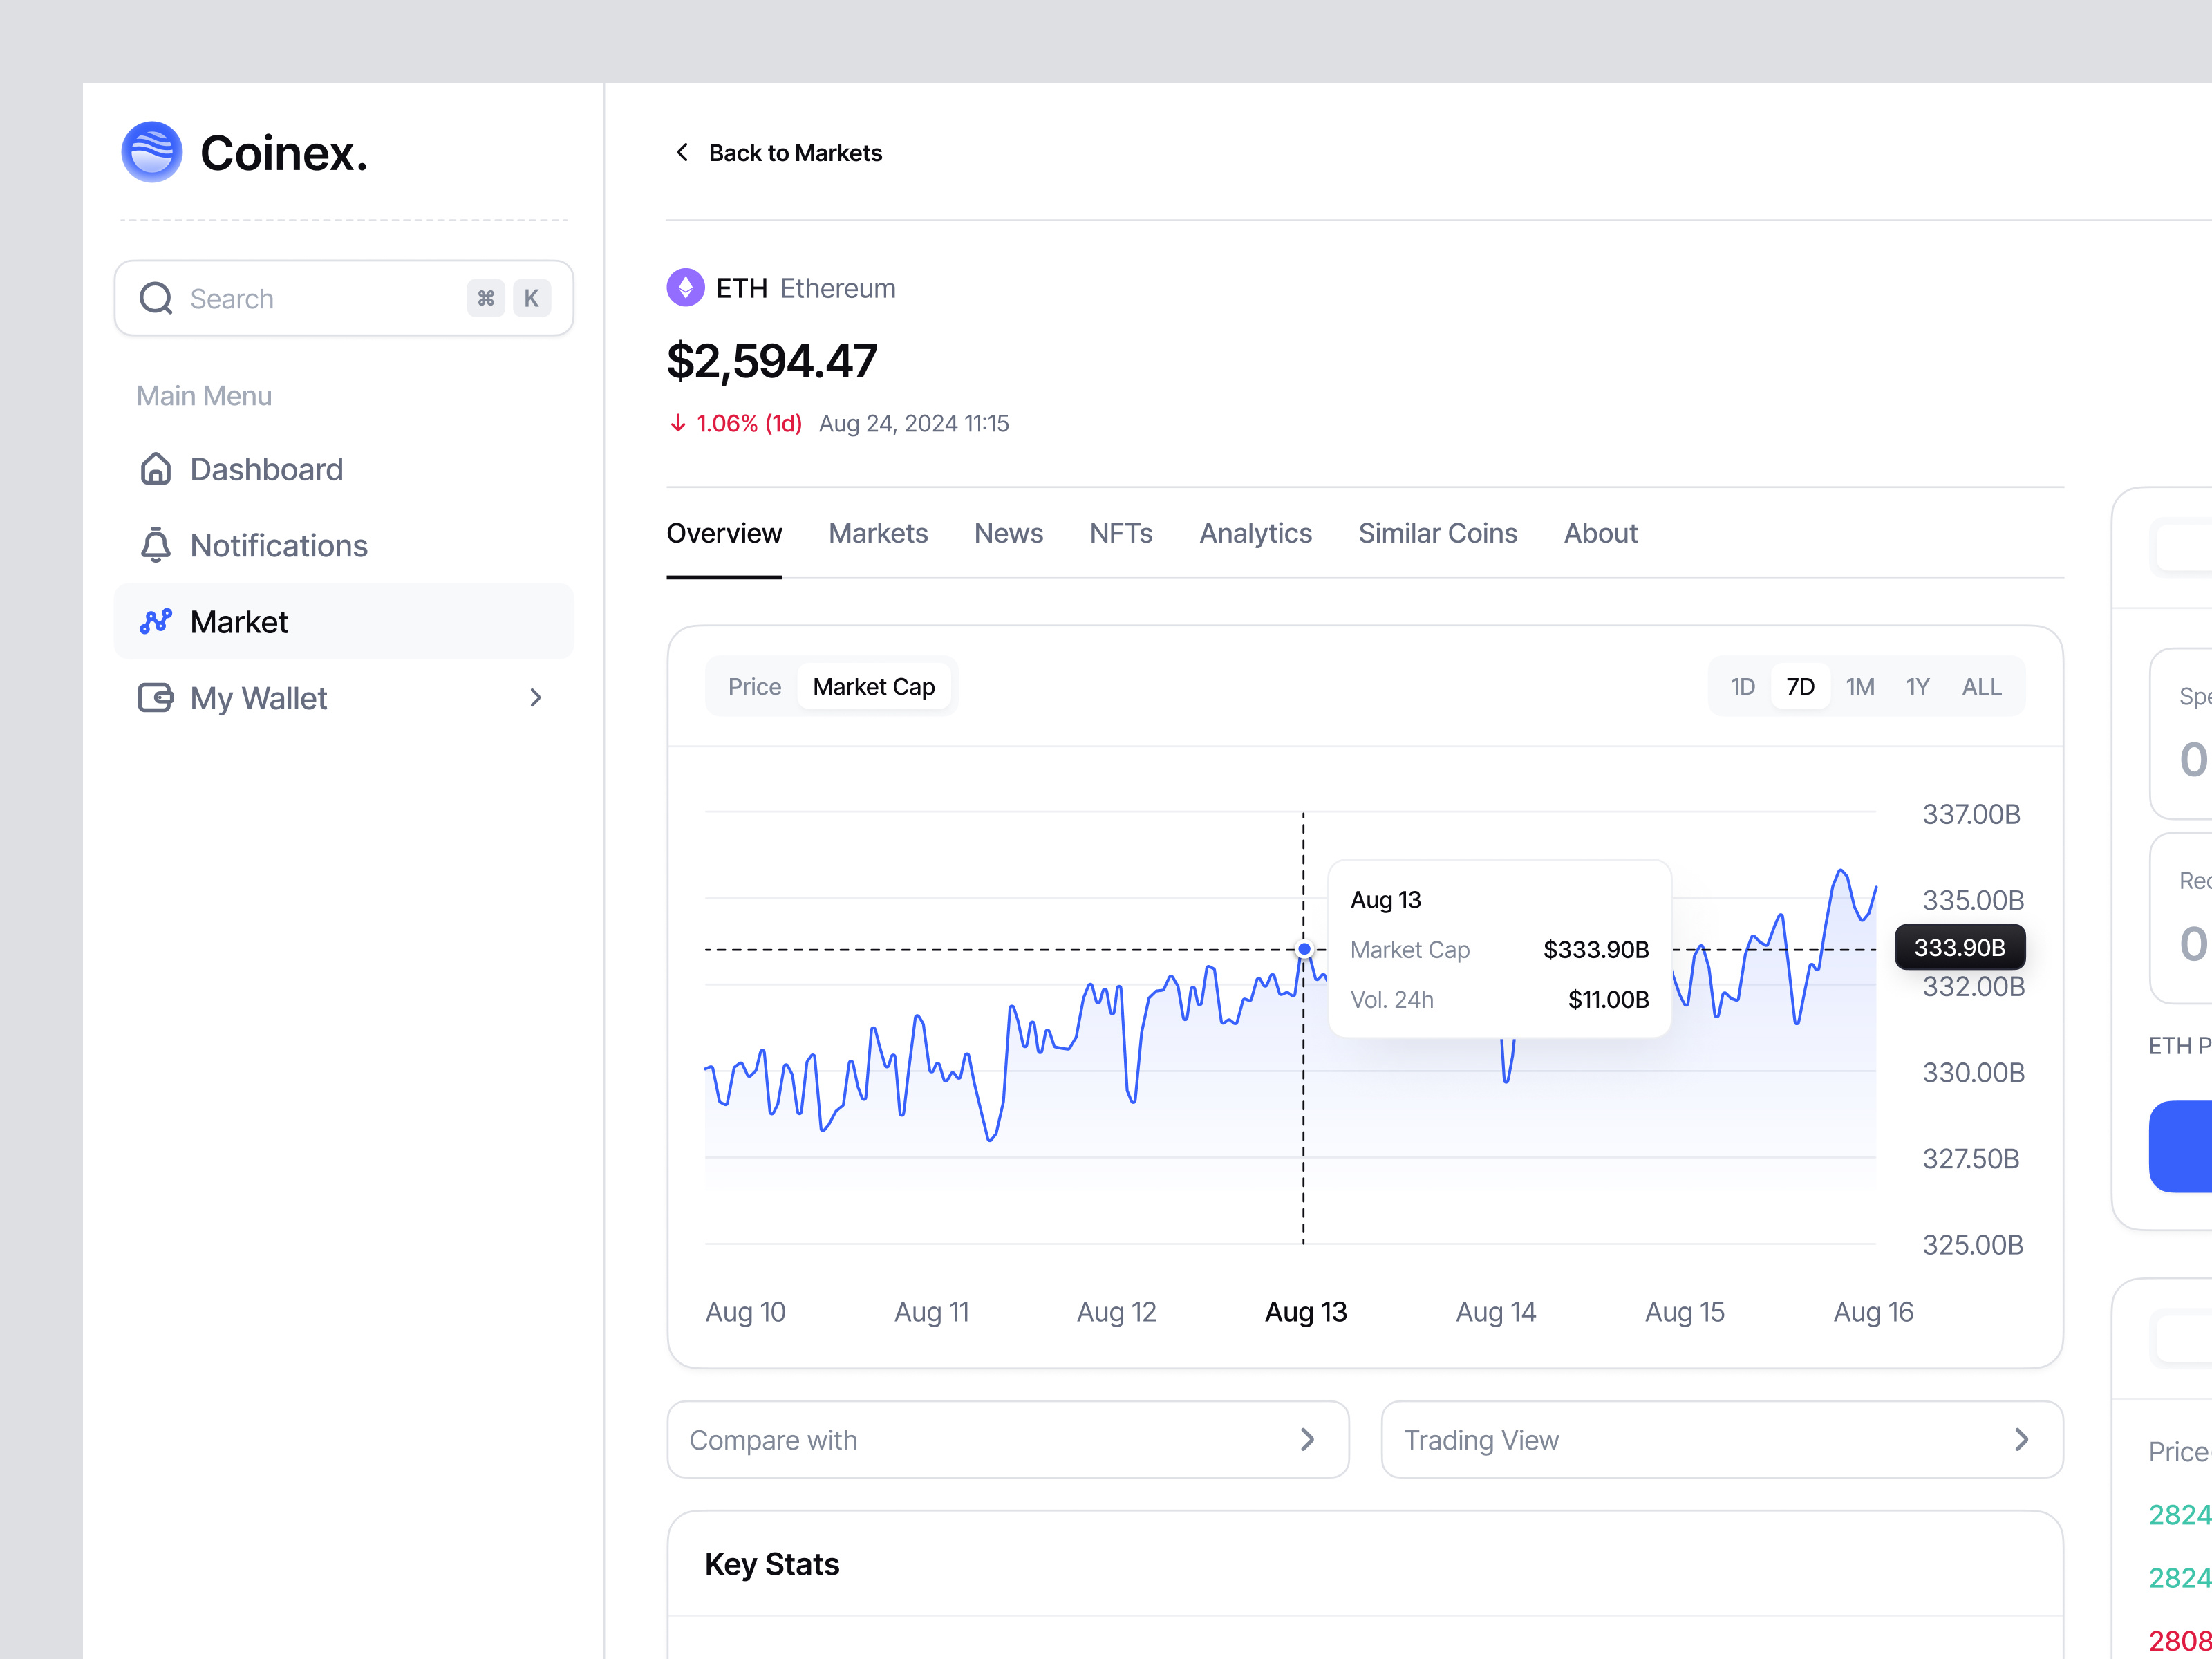Open the Markets tab

click(878, 534)
